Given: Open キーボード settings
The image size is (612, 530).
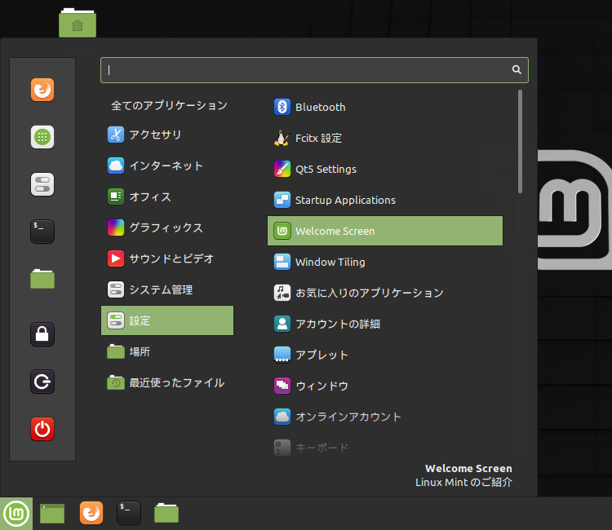Looking at the screenshot, I should coord(385,448).
